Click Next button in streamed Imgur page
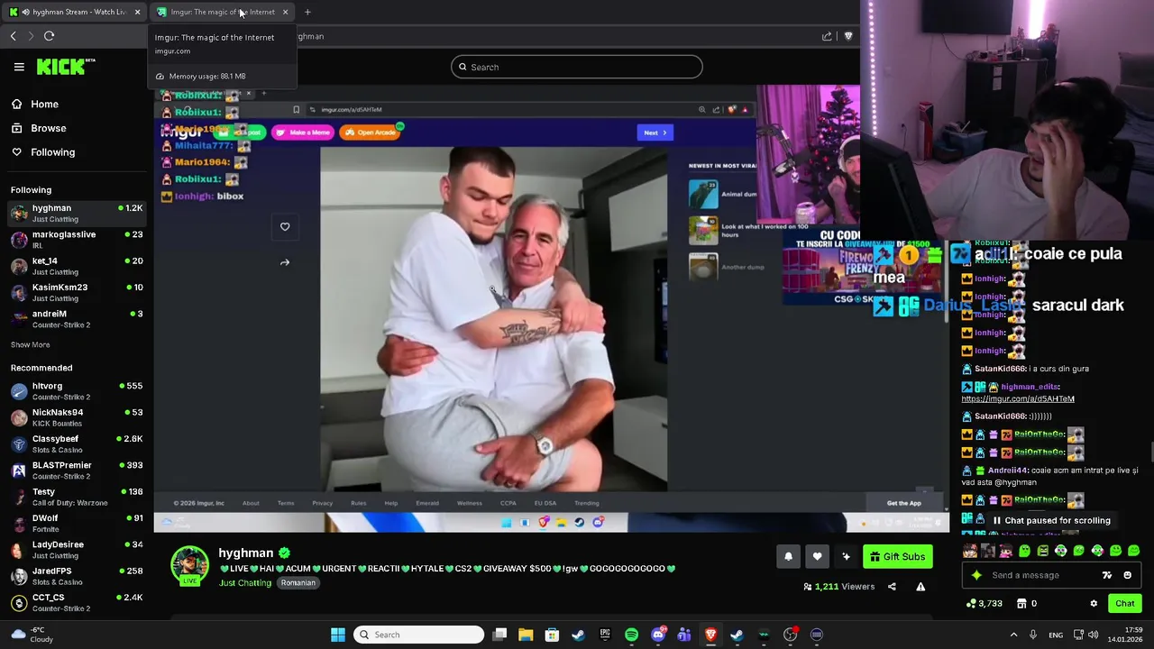 click(655, 133)
